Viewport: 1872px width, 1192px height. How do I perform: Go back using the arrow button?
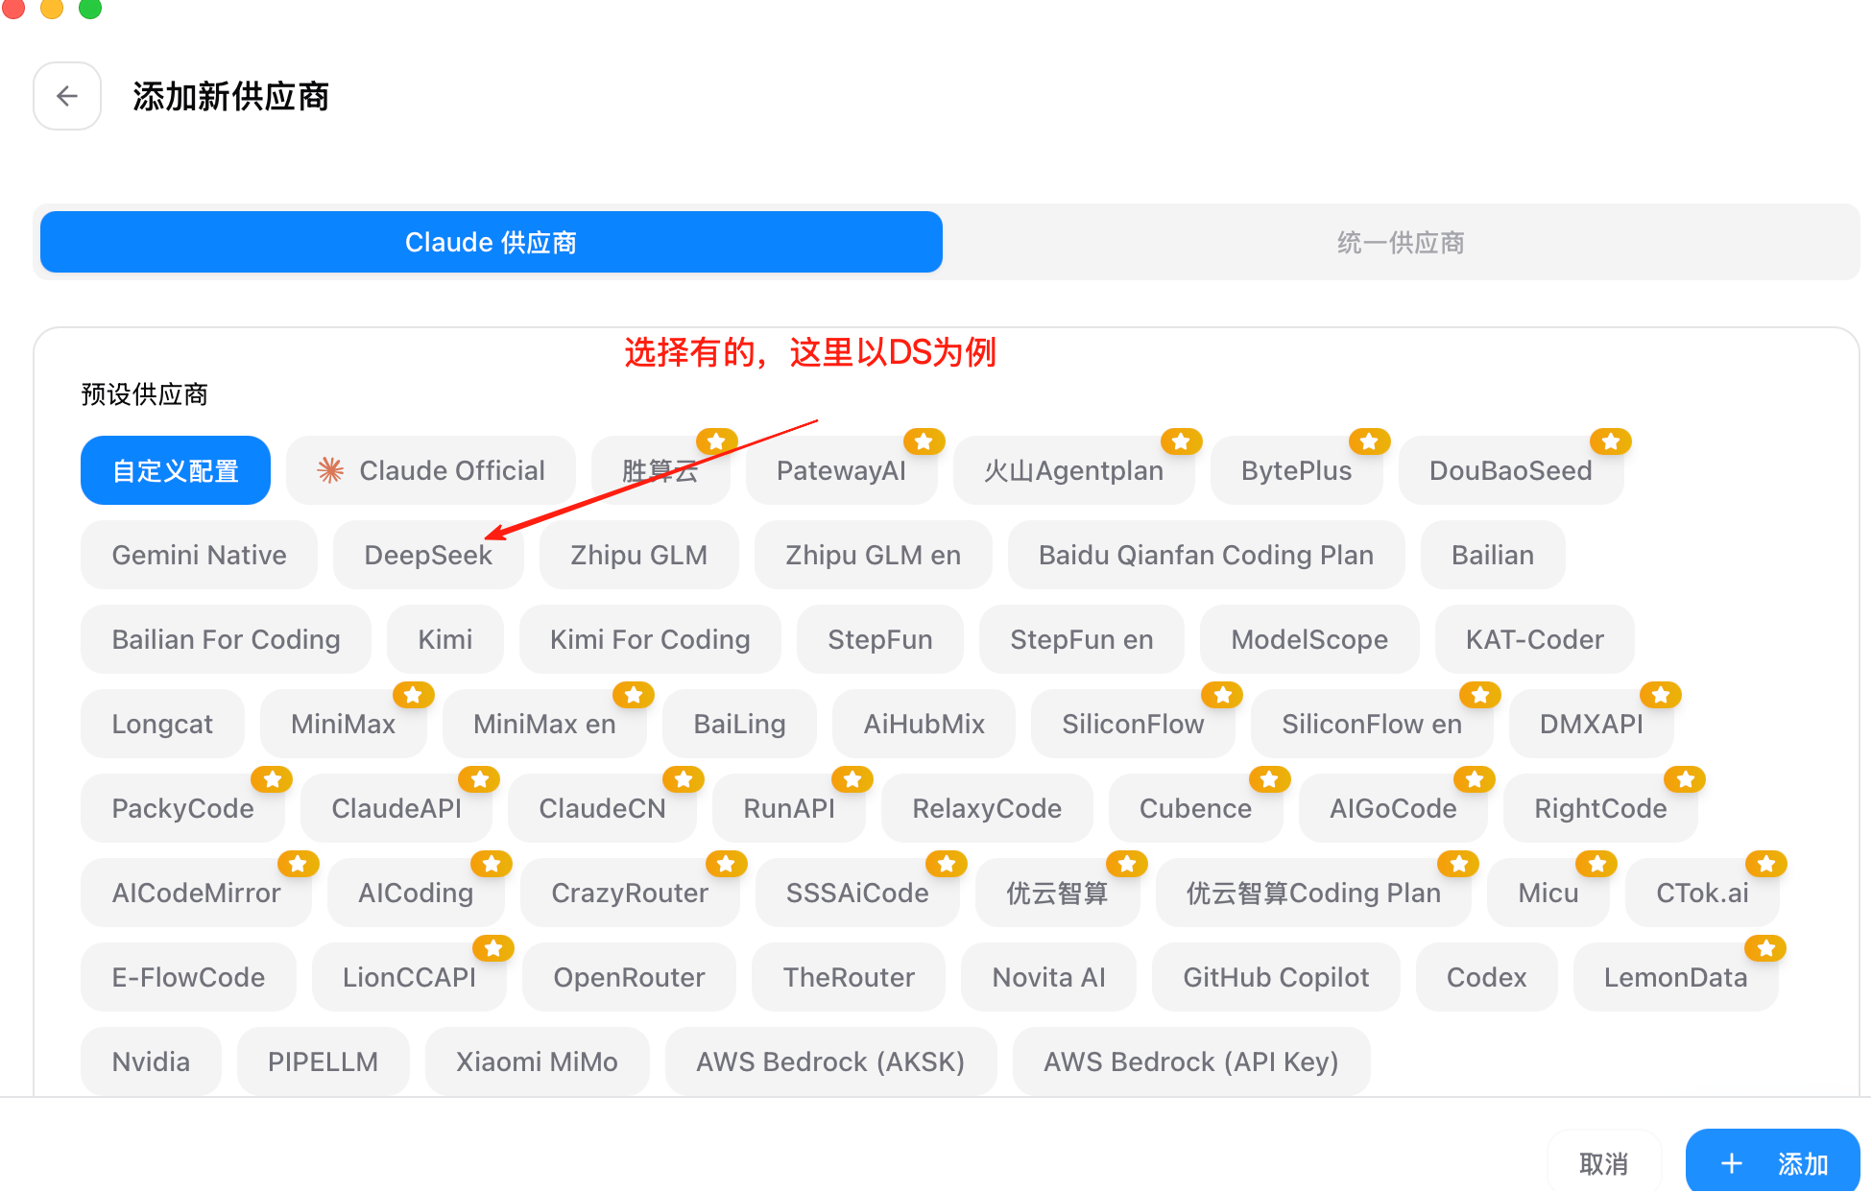[67, 96]
